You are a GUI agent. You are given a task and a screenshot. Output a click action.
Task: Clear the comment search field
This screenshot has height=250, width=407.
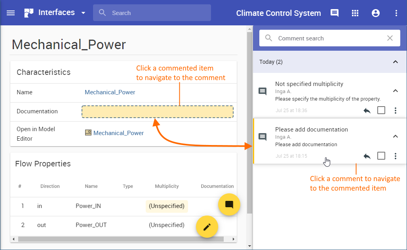click(390, 38)
